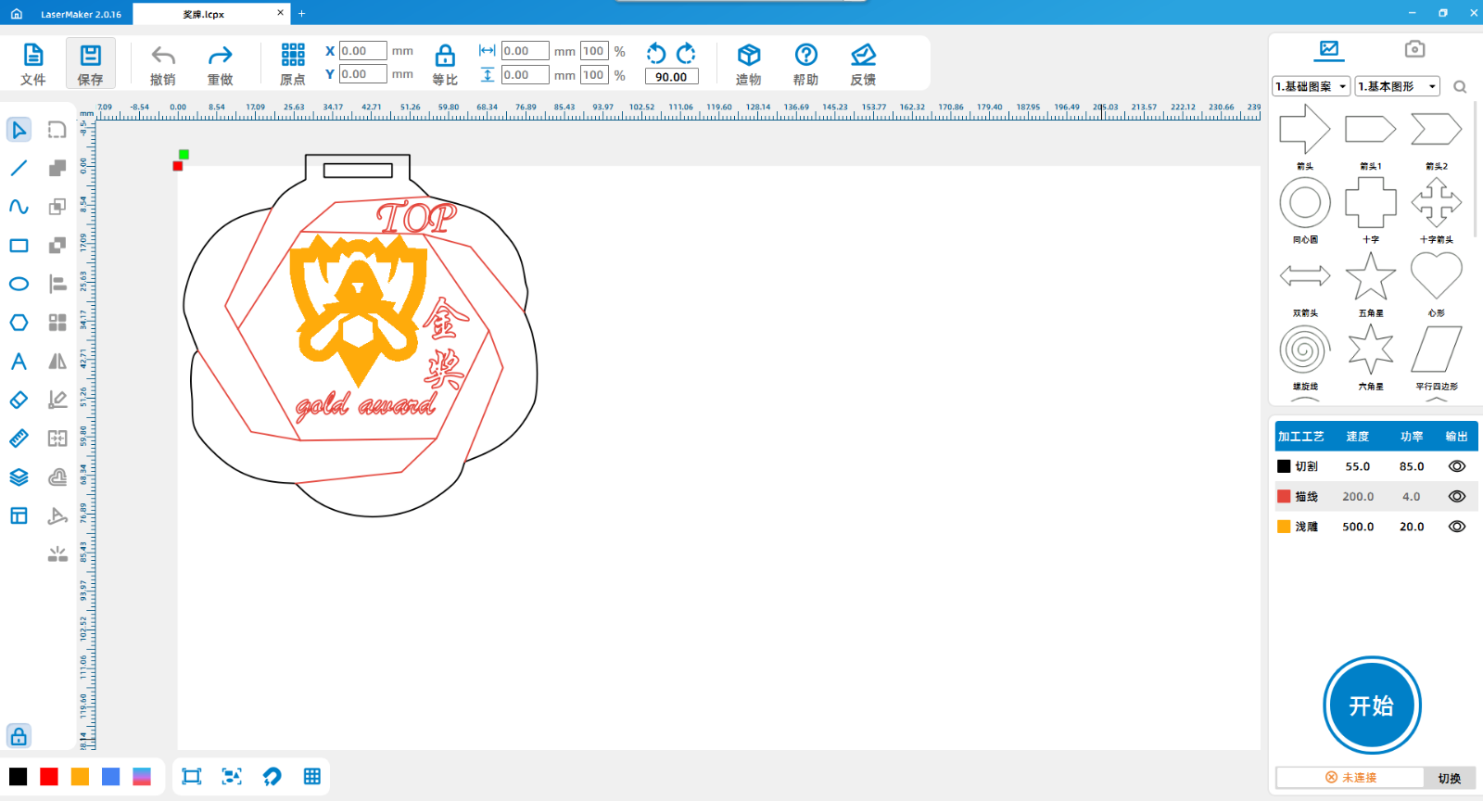Select the ellipse drawing tool
The width and height of the screenshot is (1483, 801).
(x=19, y=284)
